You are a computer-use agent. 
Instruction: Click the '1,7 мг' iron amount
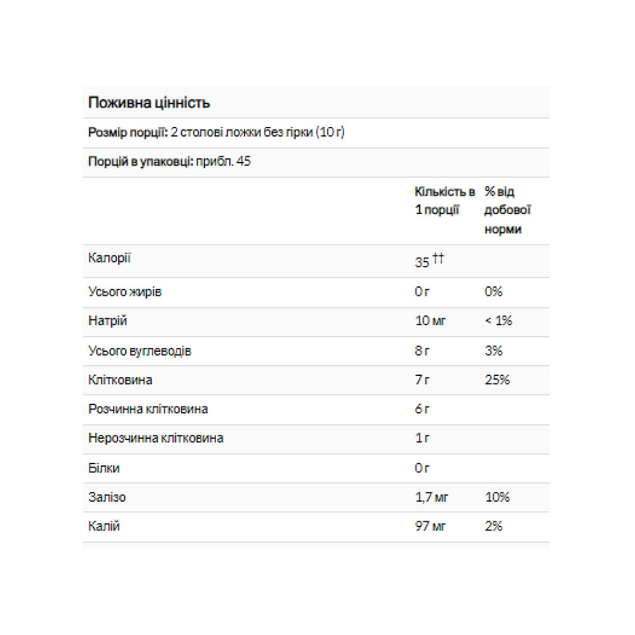point(431,497)
